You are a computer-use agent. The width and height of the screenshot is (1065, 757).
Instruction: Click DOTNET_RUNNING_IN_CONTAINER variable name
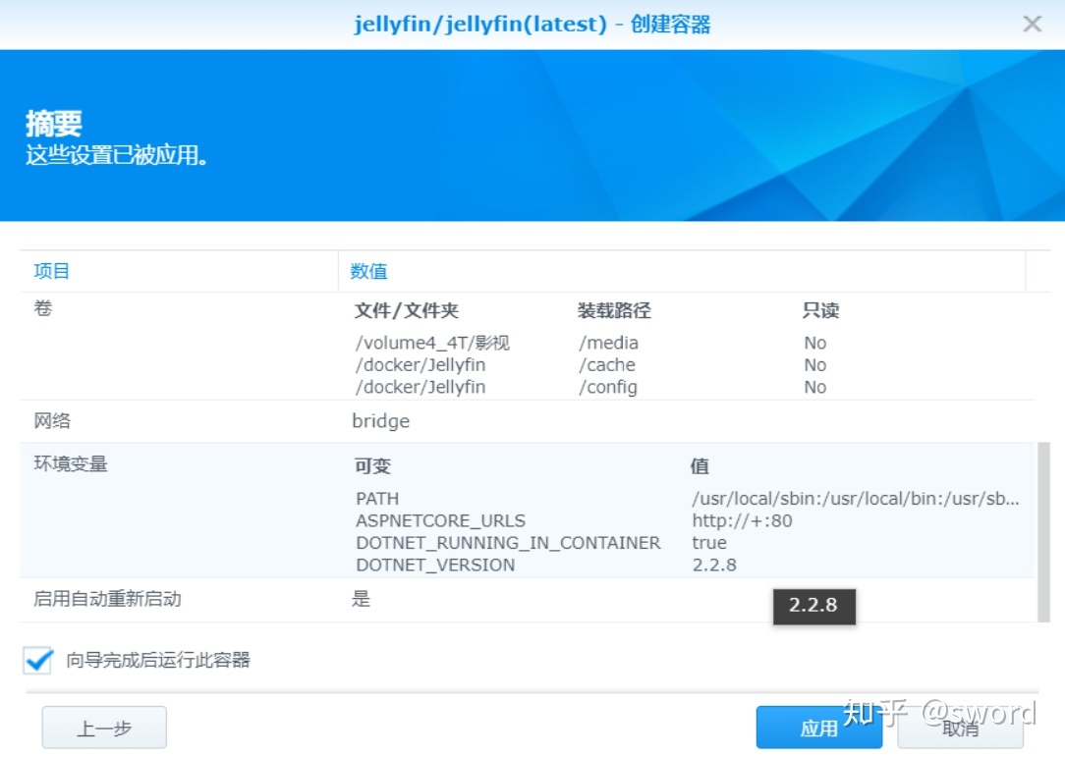point(508,542)
